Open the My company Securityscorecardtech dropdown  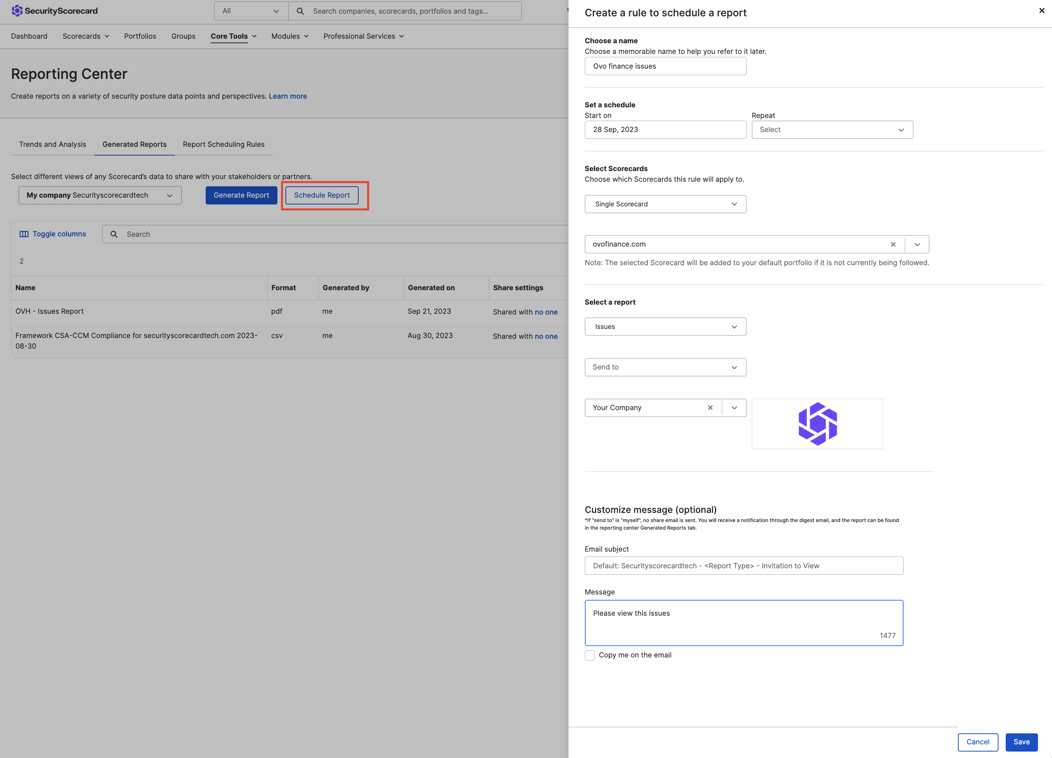100,195
